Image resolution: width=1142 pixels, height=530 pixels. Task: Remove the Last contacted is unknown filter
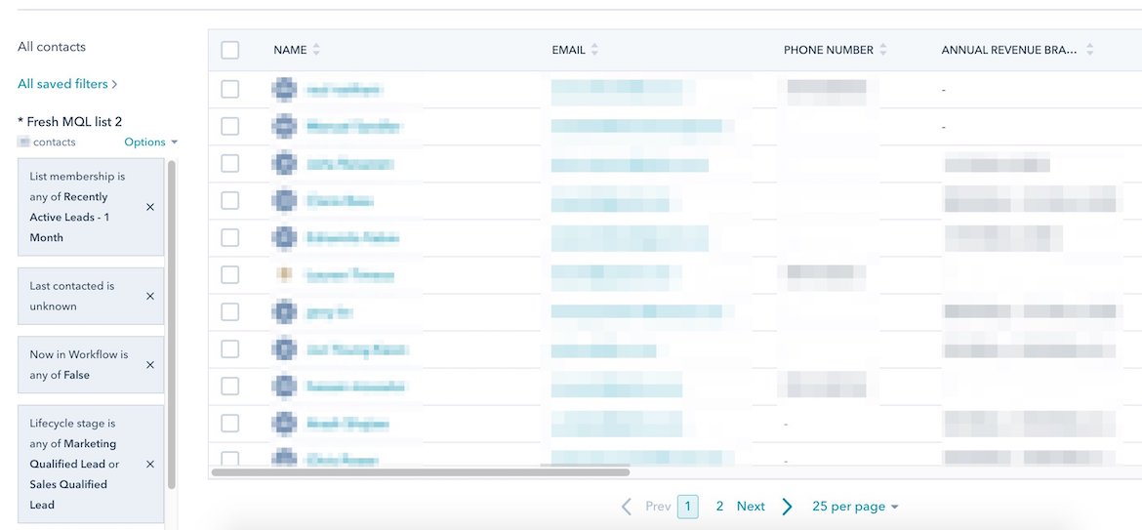(x=149, y=296)
